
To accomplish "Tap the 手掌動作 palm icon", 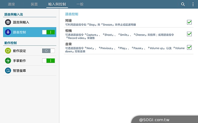I will (8, 61).
